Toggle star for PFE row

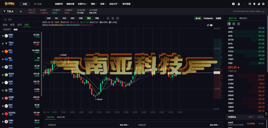click(x=3, y=67)
